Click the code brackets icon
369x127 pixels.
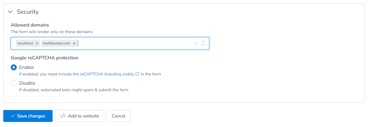(63, 116)
